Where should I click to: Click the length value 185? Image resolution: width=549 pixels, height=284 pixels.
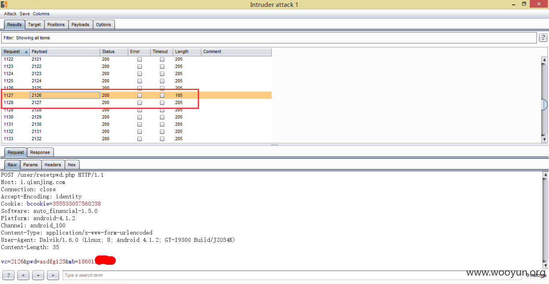click(179, 95)
